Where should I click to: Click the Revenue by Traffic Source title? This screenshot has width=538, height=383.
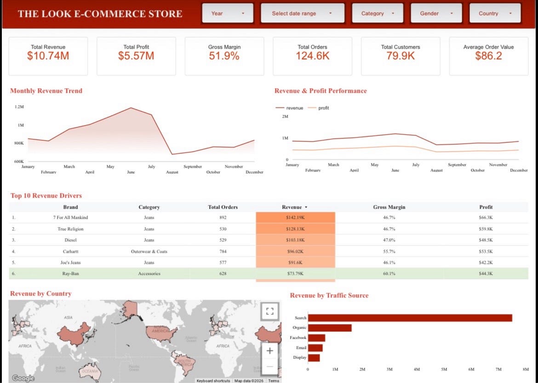click(x=329, y=296)
